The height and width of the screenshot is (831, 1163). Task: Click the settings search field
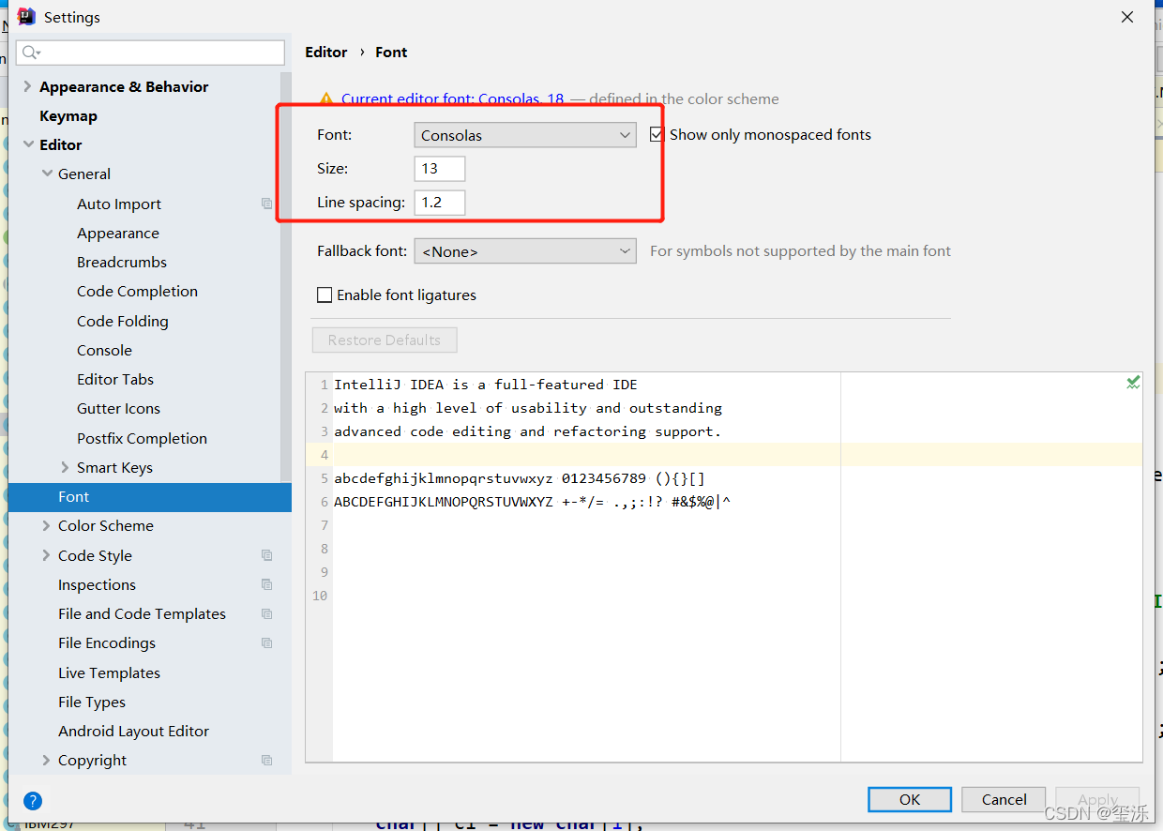pyautogui.click(x=150, y=53)
